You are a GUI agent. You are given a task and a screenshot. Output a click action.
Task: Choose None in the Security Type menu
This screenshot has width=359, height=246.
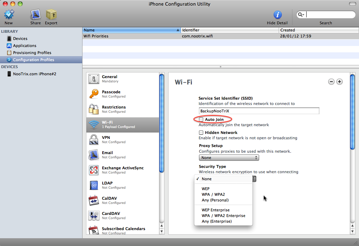[223, 179]
